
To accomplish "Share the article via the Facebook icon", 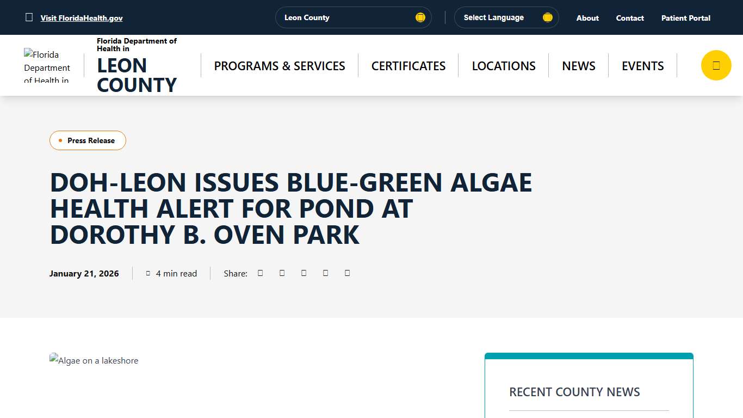I will click(x=260, y=273).
